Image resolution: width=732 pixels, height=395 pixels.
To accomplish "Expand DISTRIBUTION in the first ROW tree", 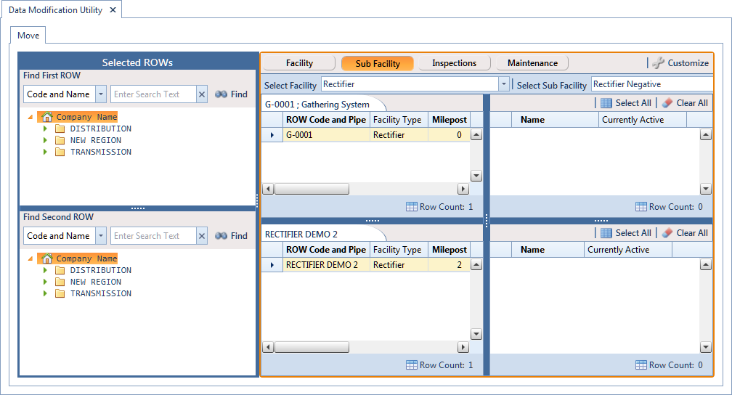I will [x=45, y=129].
